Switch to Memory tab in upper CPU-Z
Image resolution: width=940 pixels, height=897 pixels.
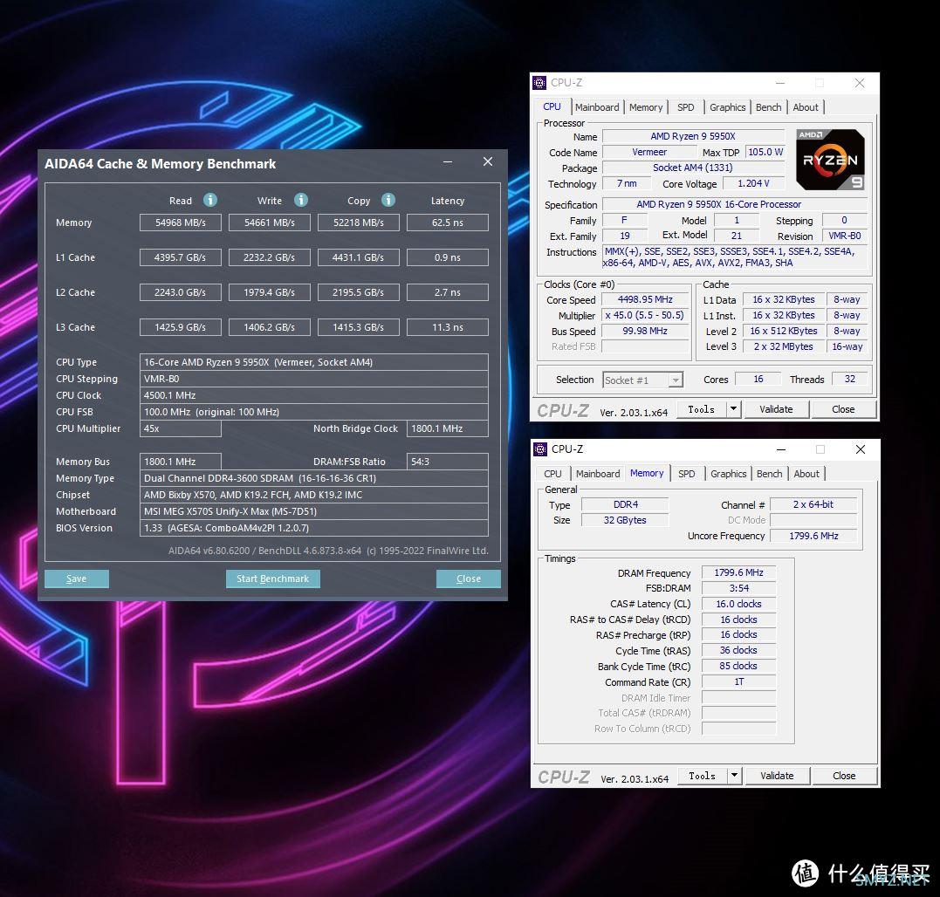646,107
